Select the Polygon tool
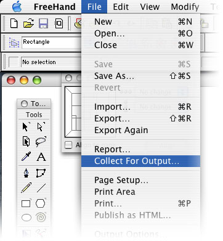This screenshot has width=223, height=241. 41,203
